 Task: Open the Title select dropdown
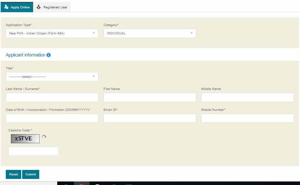click(52, 77)
